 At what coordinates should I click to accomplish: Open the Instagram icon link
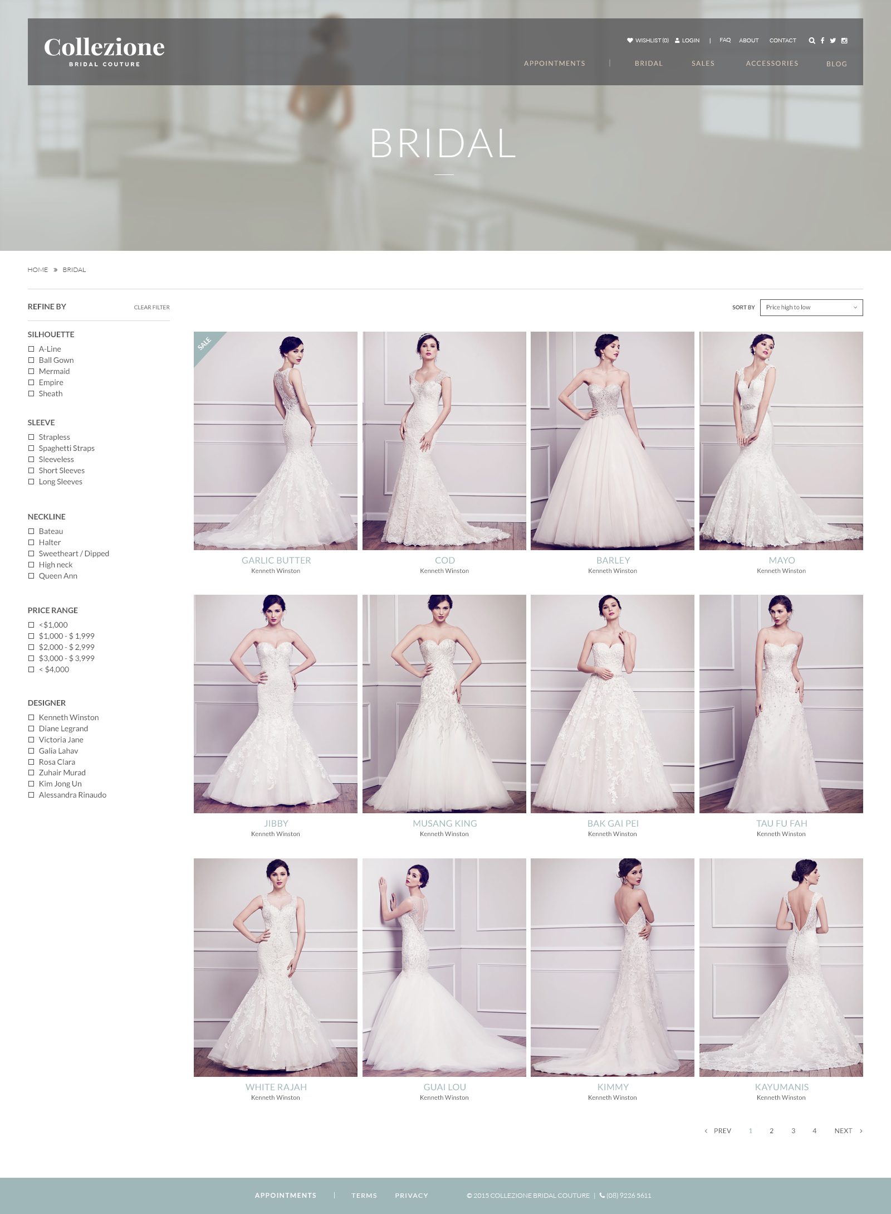844,41
